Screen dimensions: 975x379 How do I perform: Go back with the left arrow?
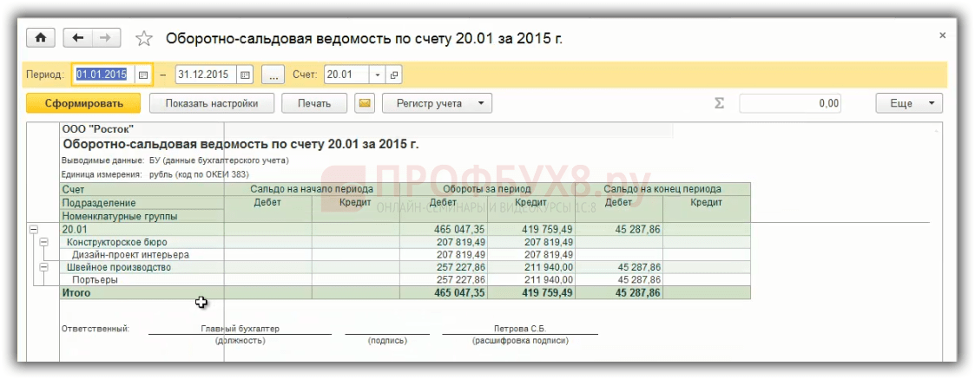click(x=79, y=38)
